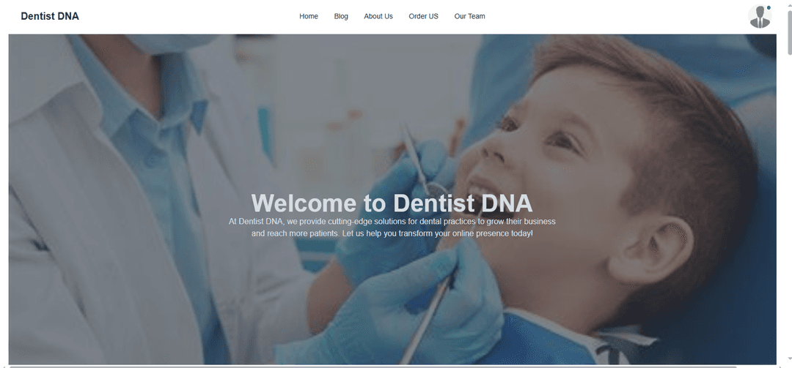Navigate to About Us
The image size is (792, 368).
coord(378,16)
